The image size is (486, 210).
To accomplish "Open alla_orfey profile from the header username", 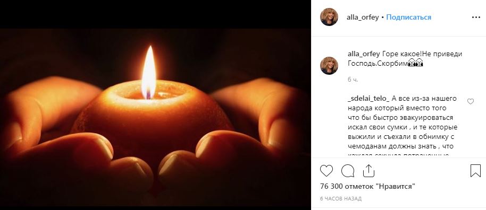I will pos(363,17).
